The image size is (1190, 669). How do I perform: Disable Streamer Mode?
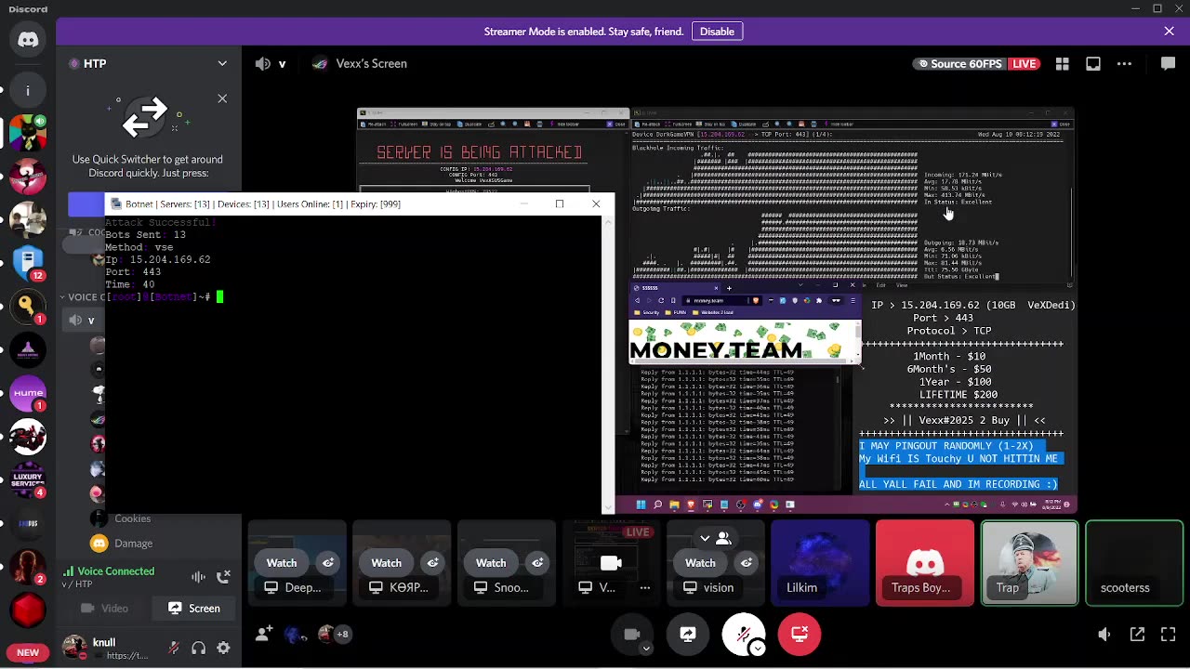[717, 32]
